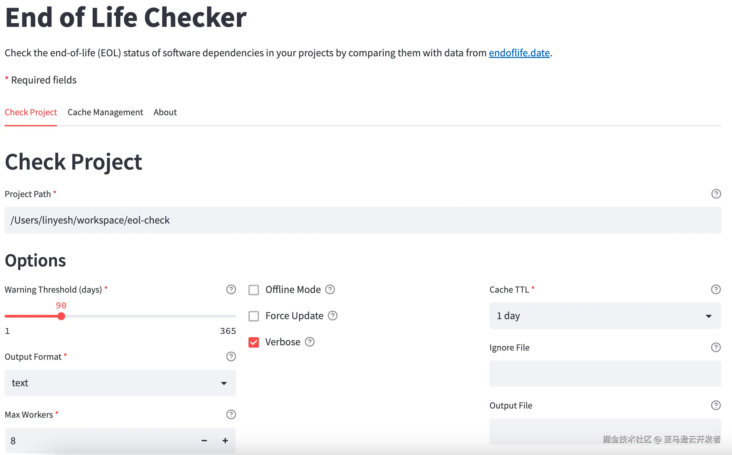732x455 pixels.
Task: Switch to the Cache Management tab
Action: pyautogui.click(x=105, y=112)
